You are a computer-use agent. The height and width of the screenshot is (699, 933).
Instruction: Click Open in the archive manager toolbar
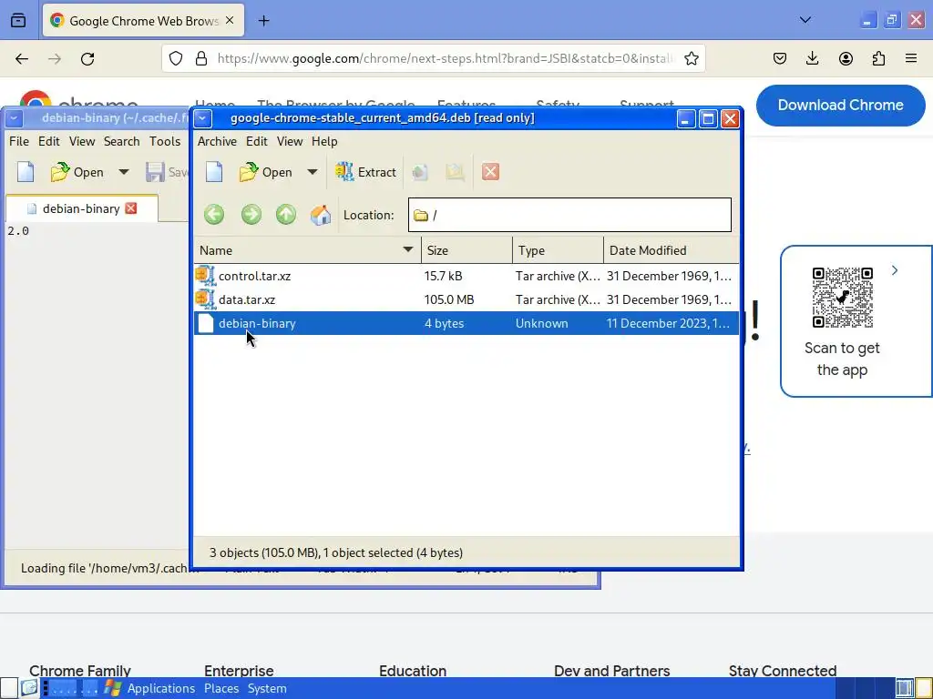tap(266, 172)
